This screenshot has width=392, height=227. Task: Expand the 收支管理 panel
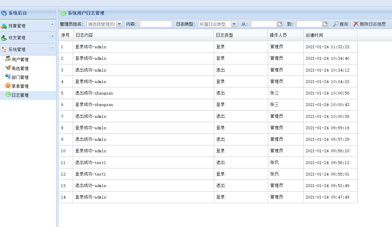point(52,36)
